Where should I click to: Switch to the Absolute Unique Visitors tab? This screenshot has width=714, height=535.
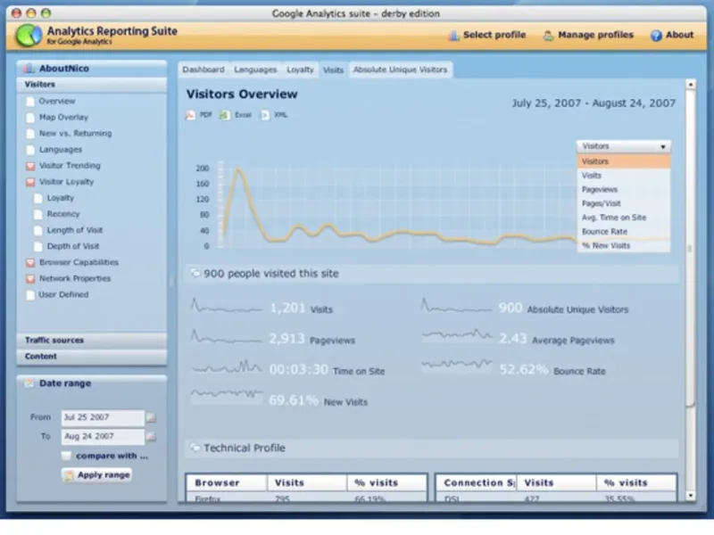point(400,70)
